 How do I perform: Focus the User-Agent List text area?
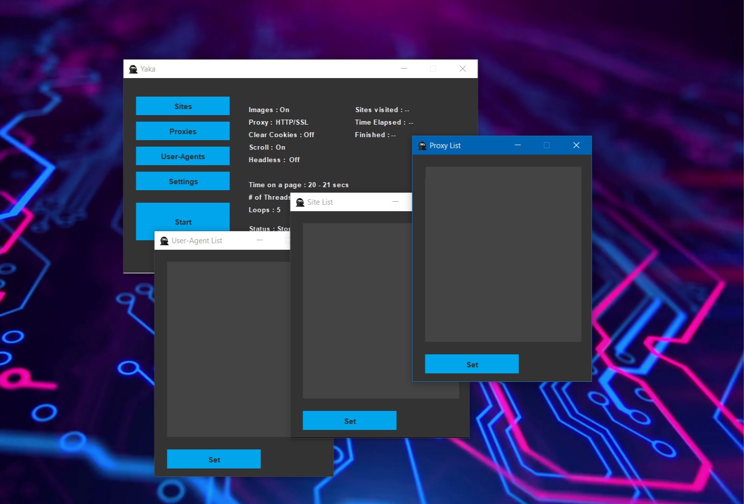[228, 349]
